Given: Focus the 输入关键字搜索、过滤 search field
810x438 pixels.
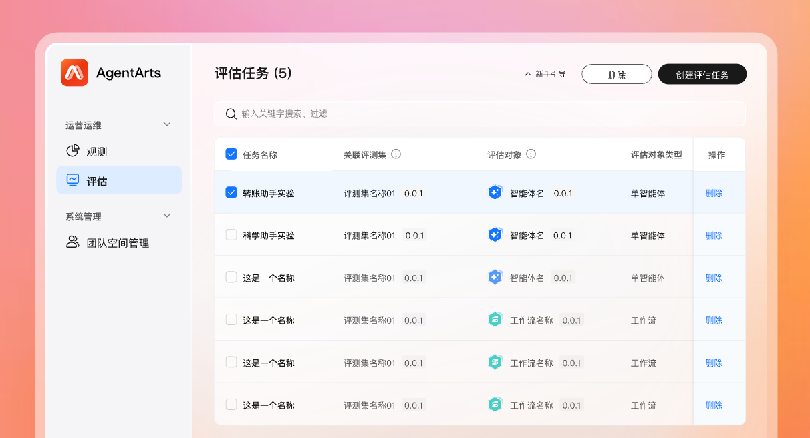Looking at the screenshot, I should [x=480, y=114].
